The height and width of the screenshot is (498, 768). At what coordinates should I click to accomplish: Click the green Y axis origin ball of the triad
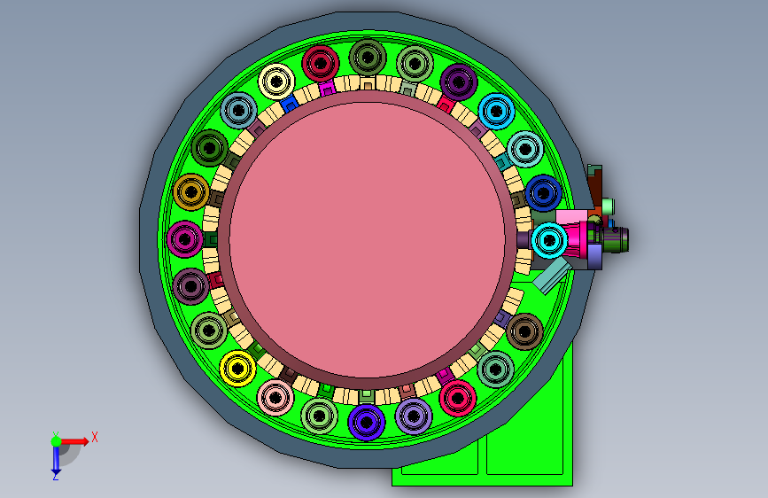point(57,441)
